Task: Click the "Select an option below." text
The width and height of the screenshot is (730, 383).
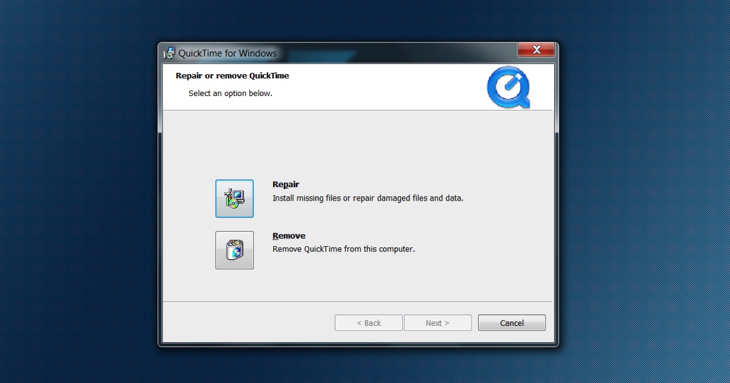Action: coord(231,94)
